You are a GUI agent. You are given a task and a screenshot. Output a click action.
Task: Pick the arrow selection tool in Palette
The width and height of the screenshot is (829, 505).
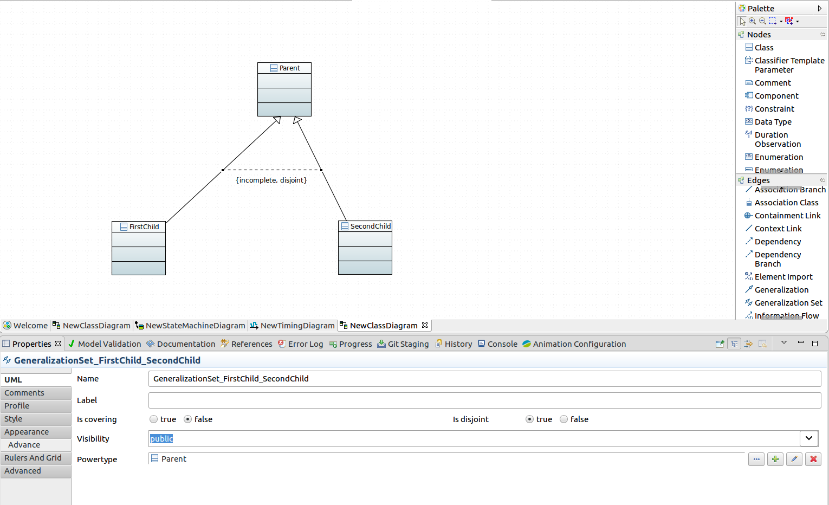pos(742,21)
